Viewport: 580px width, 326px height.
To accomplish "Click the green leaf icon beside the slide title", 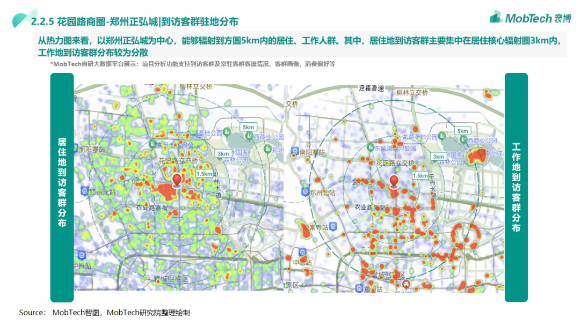I will coord(21,21).
